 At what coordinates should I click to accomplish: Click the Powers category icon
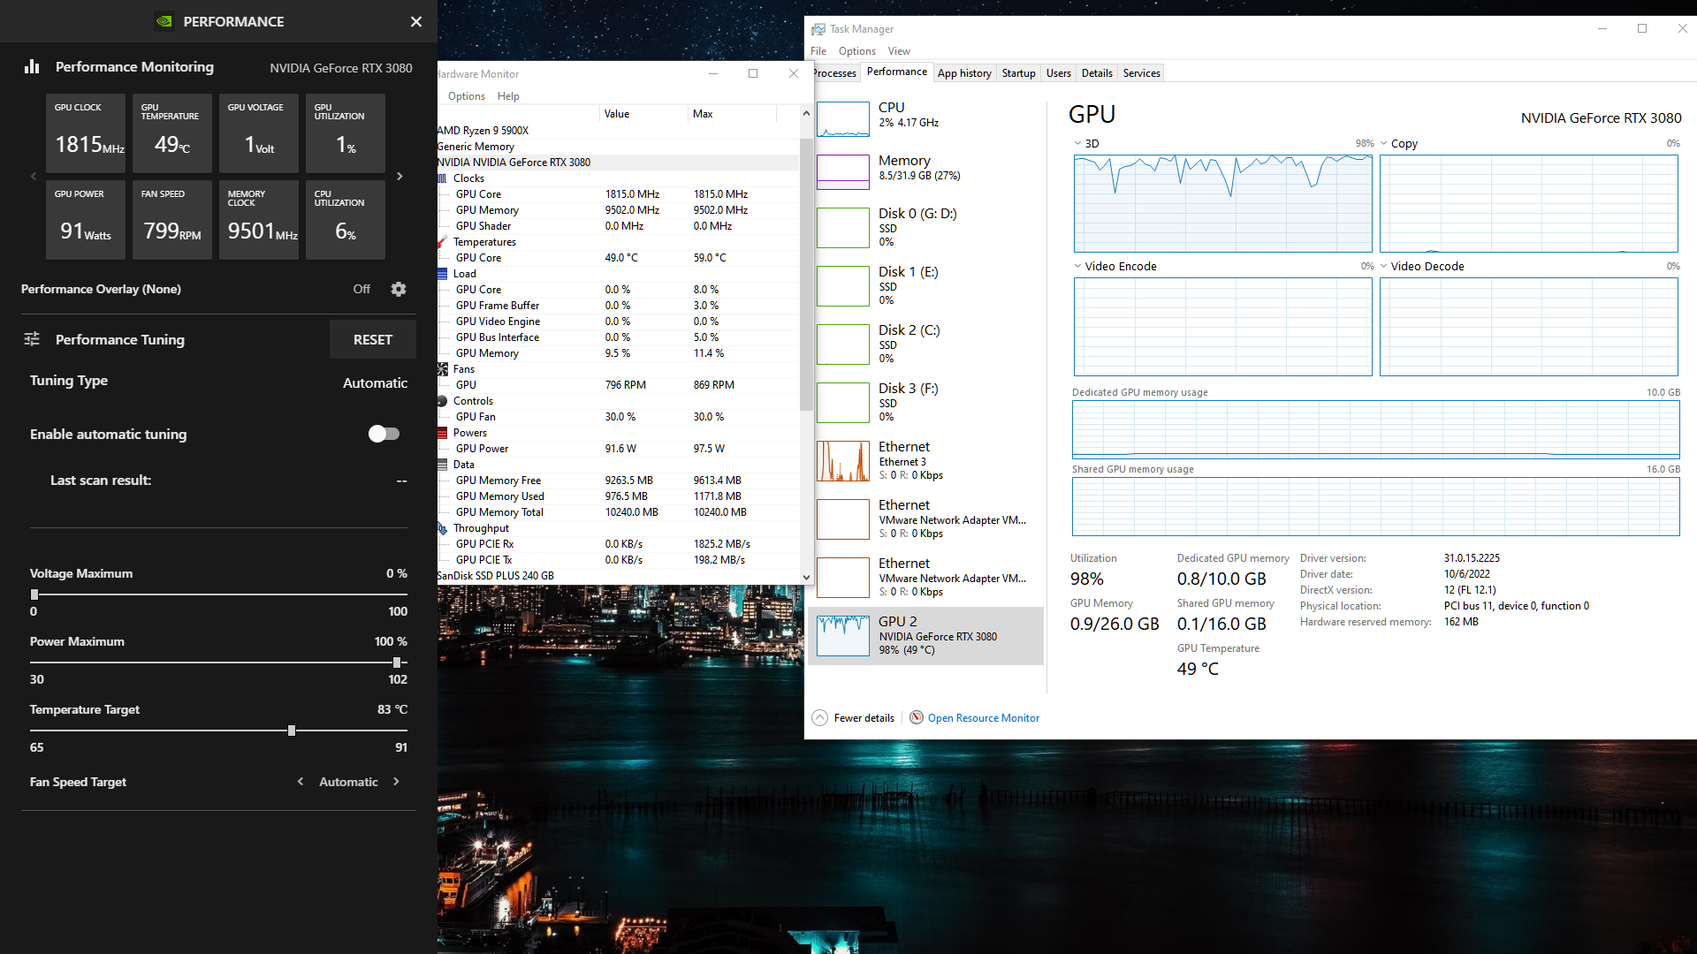click(443, 433)
